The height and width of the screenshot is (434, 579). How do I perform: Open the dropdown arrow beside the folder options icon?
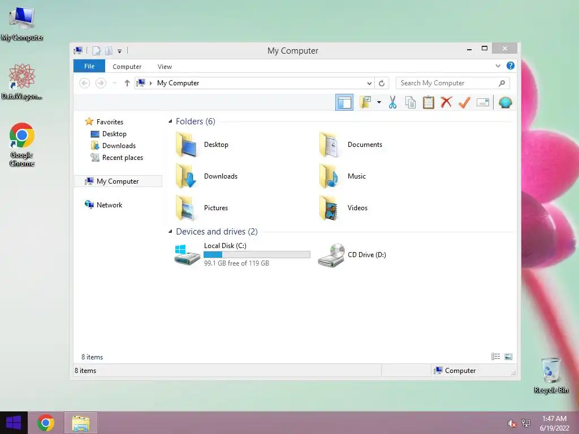tap(379, 102)
